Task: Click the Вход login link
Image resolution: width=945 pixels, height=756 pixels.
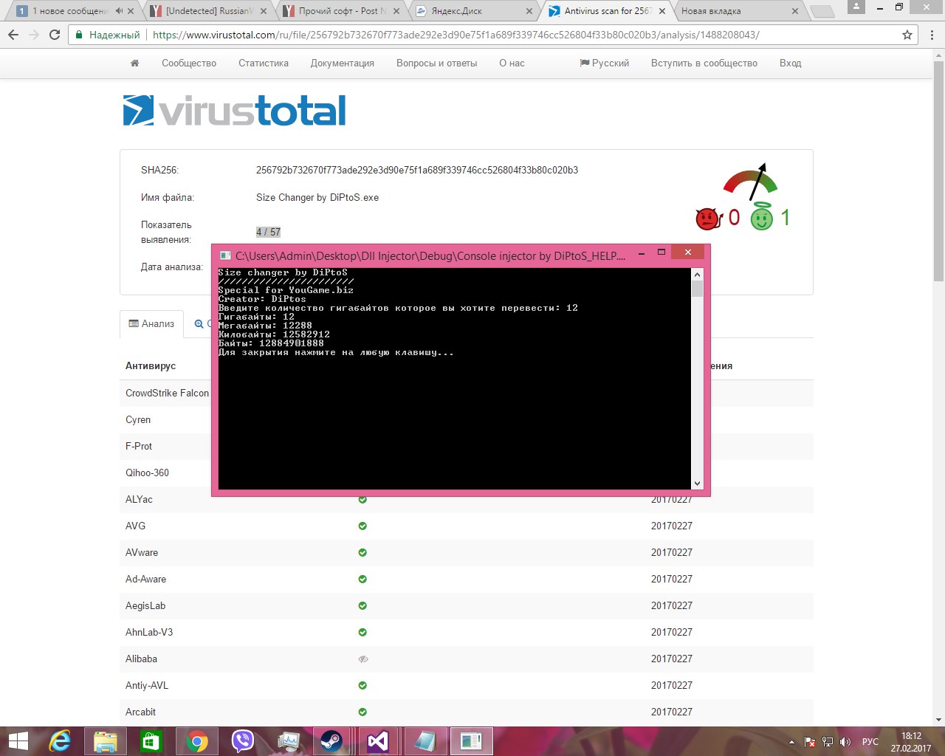Action: pos(790,63)
